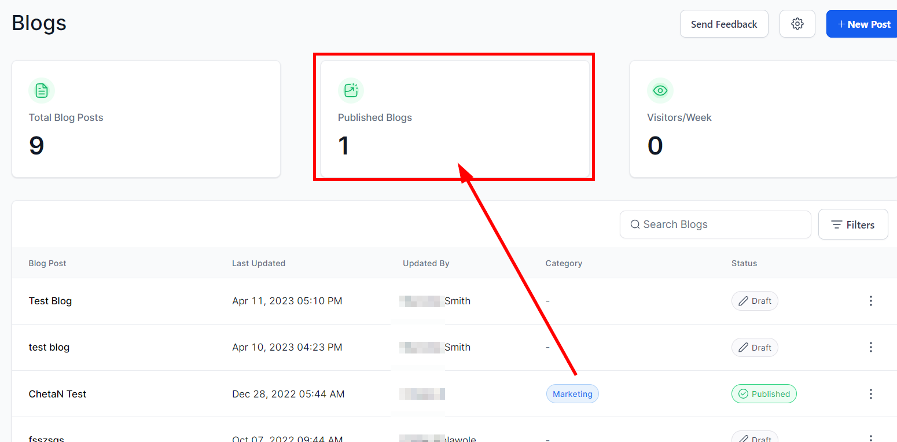Open three-dot menu for test blog row

[870, 347]
